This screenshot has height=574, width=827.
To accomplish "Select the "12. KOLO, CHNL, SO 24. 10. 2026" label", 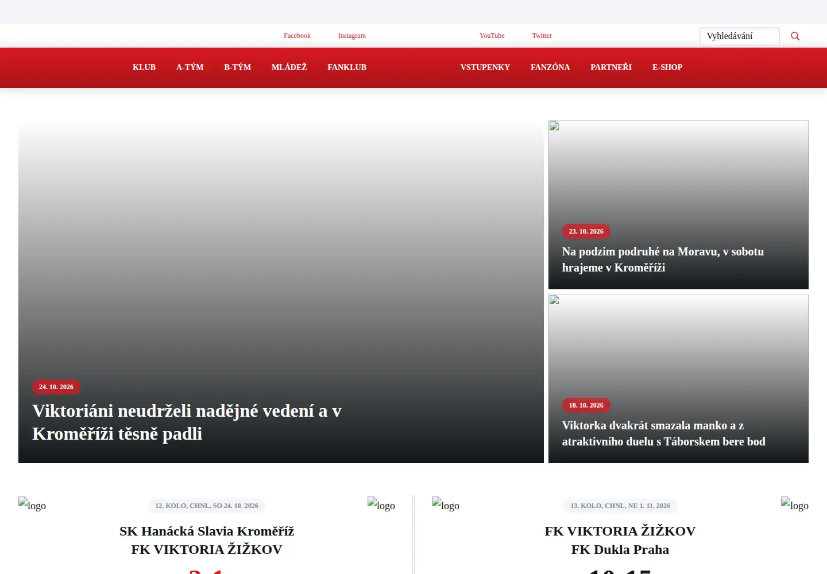I will [207, 506].
